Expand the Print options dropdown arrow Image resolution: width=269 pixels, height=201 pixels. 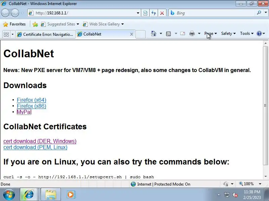tap(199, 33)
